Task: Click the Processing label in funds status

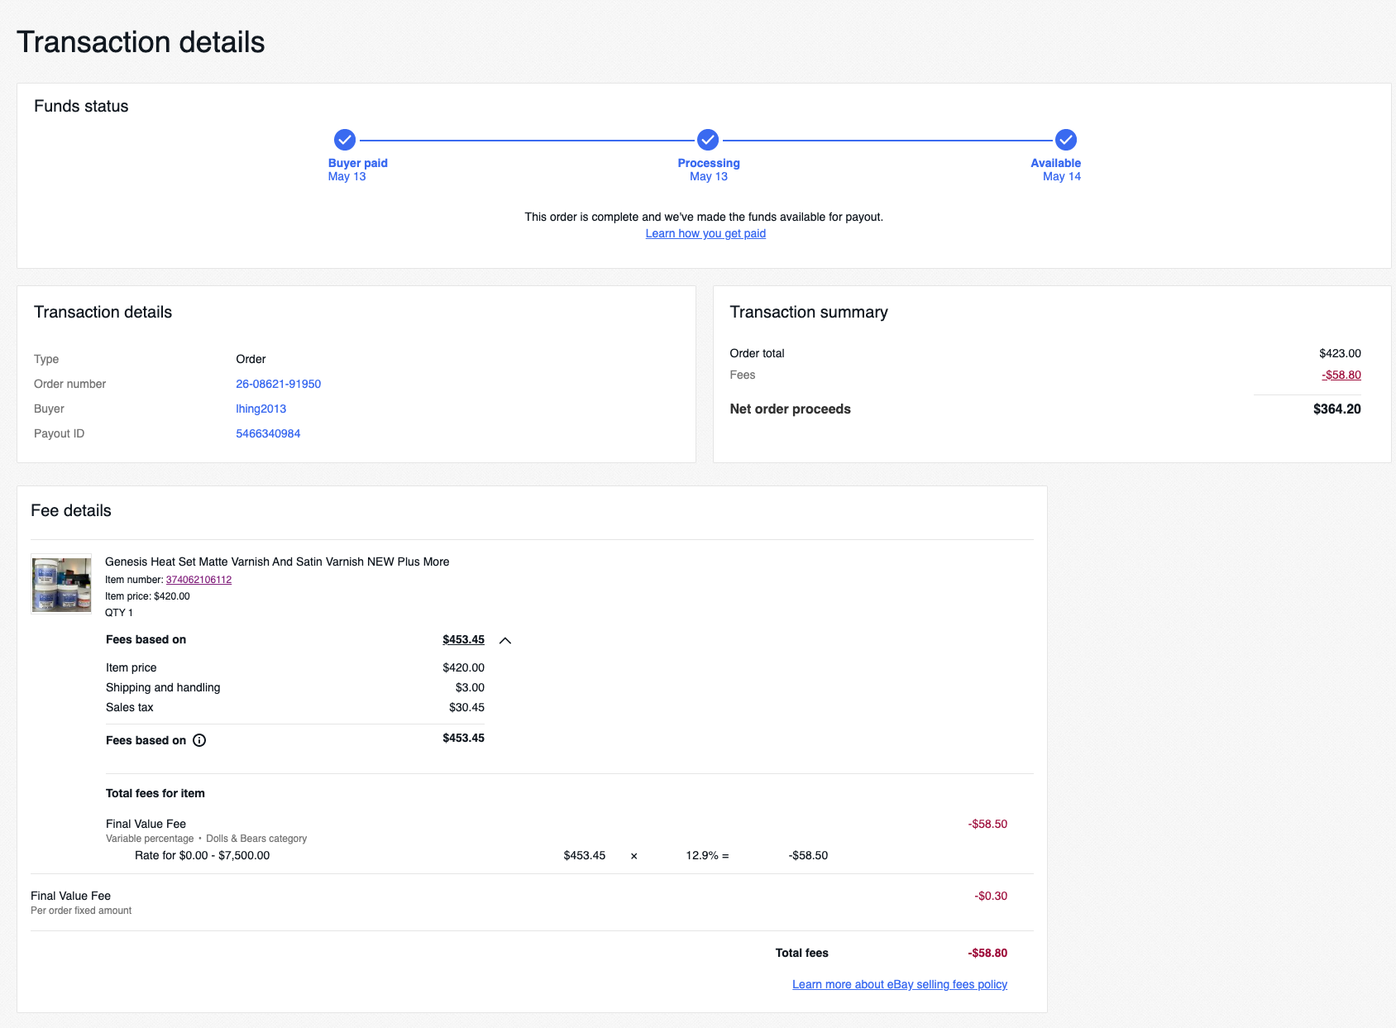Action: pos(709,163)
